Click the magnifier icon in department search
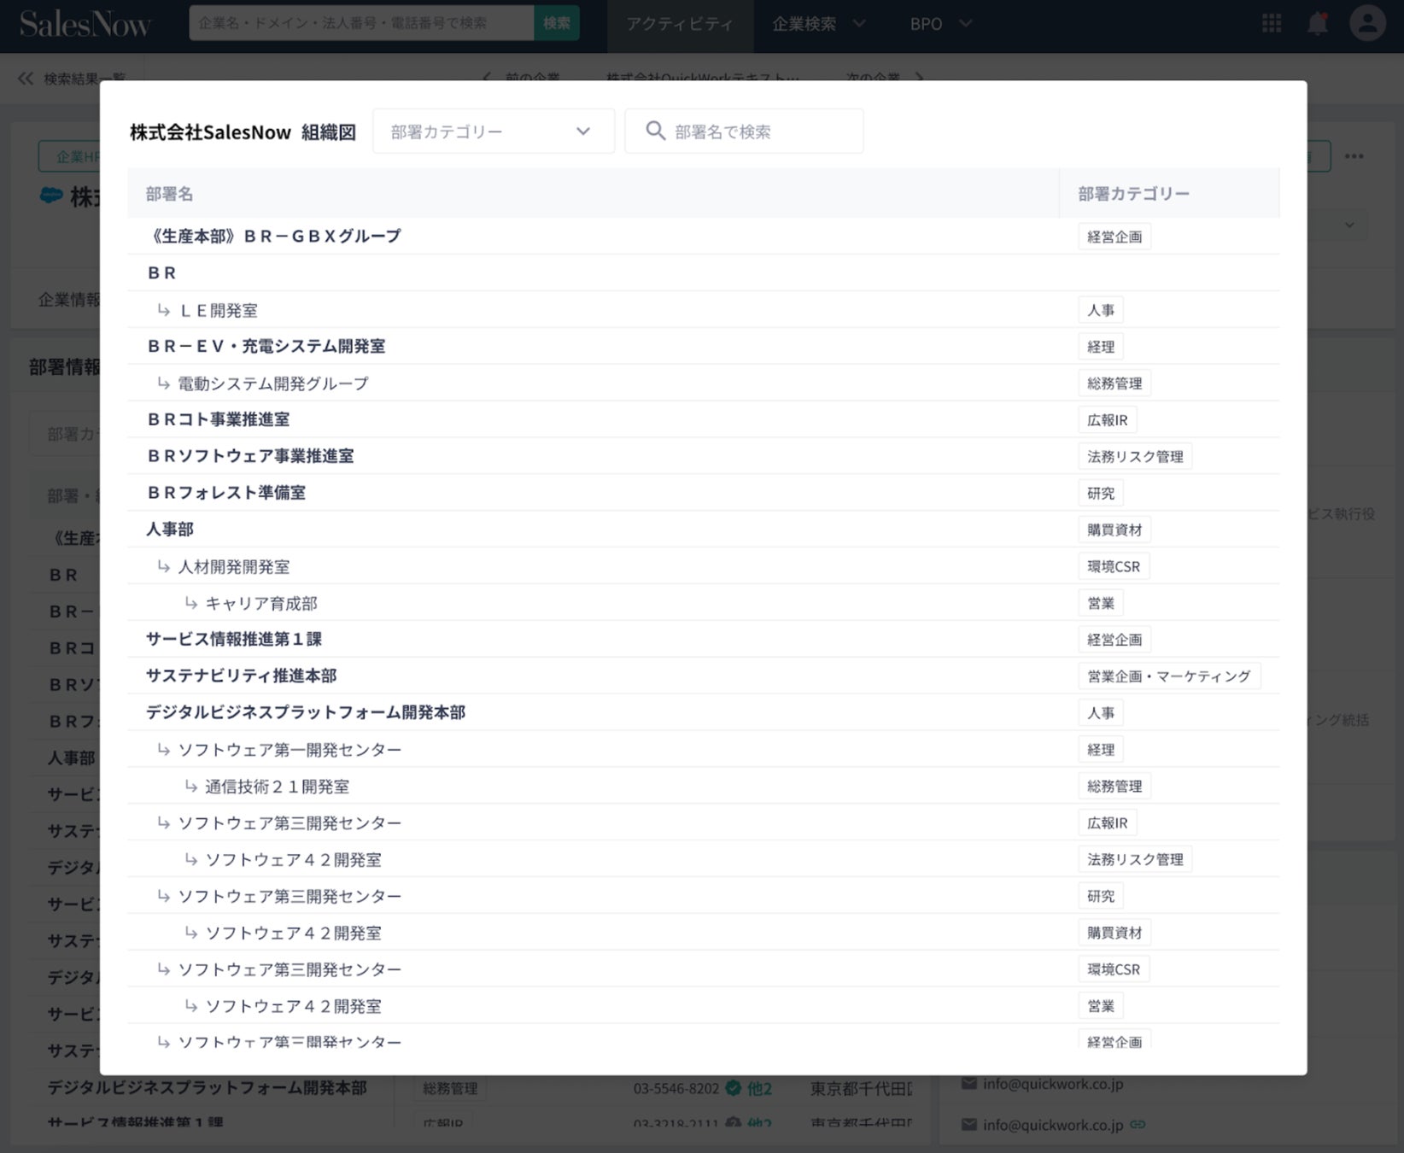 pos(655,131)
